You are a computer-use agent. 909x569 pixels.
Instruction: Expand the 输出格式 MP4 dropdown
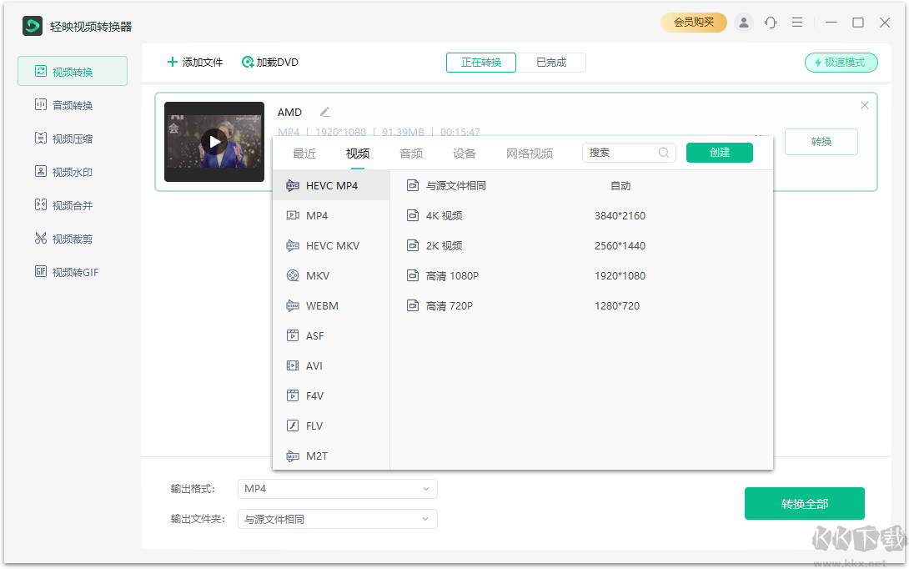(x=338, y=489)
